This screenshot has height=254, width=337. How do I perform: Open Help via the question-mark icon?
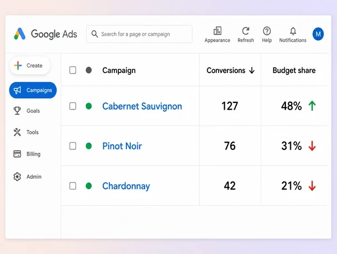(x=267, y=31)
